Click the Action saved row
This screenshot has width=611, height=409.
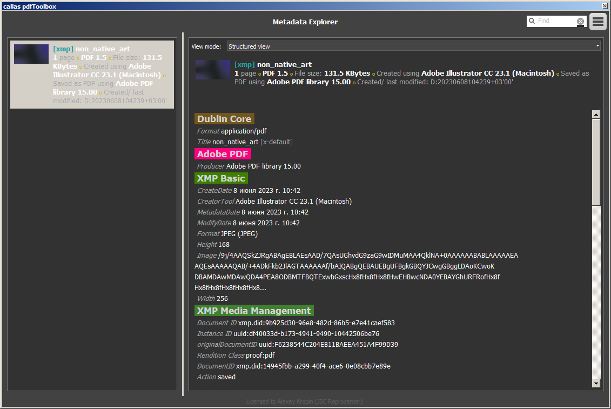(216, 377)
